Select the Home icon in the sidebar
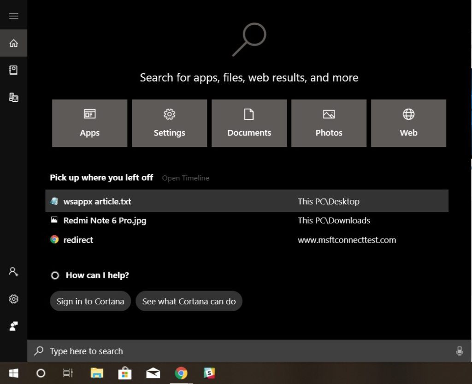The image size is (472, 384). click(x=13, y=43)
